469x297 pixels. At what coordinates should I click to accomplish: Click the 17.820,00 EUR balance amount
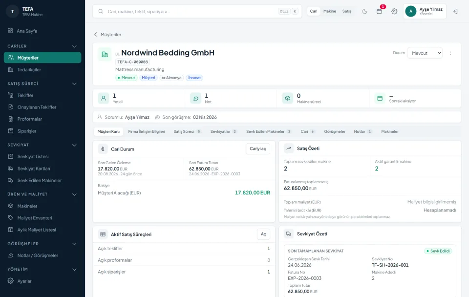click(x=253, y=193)
